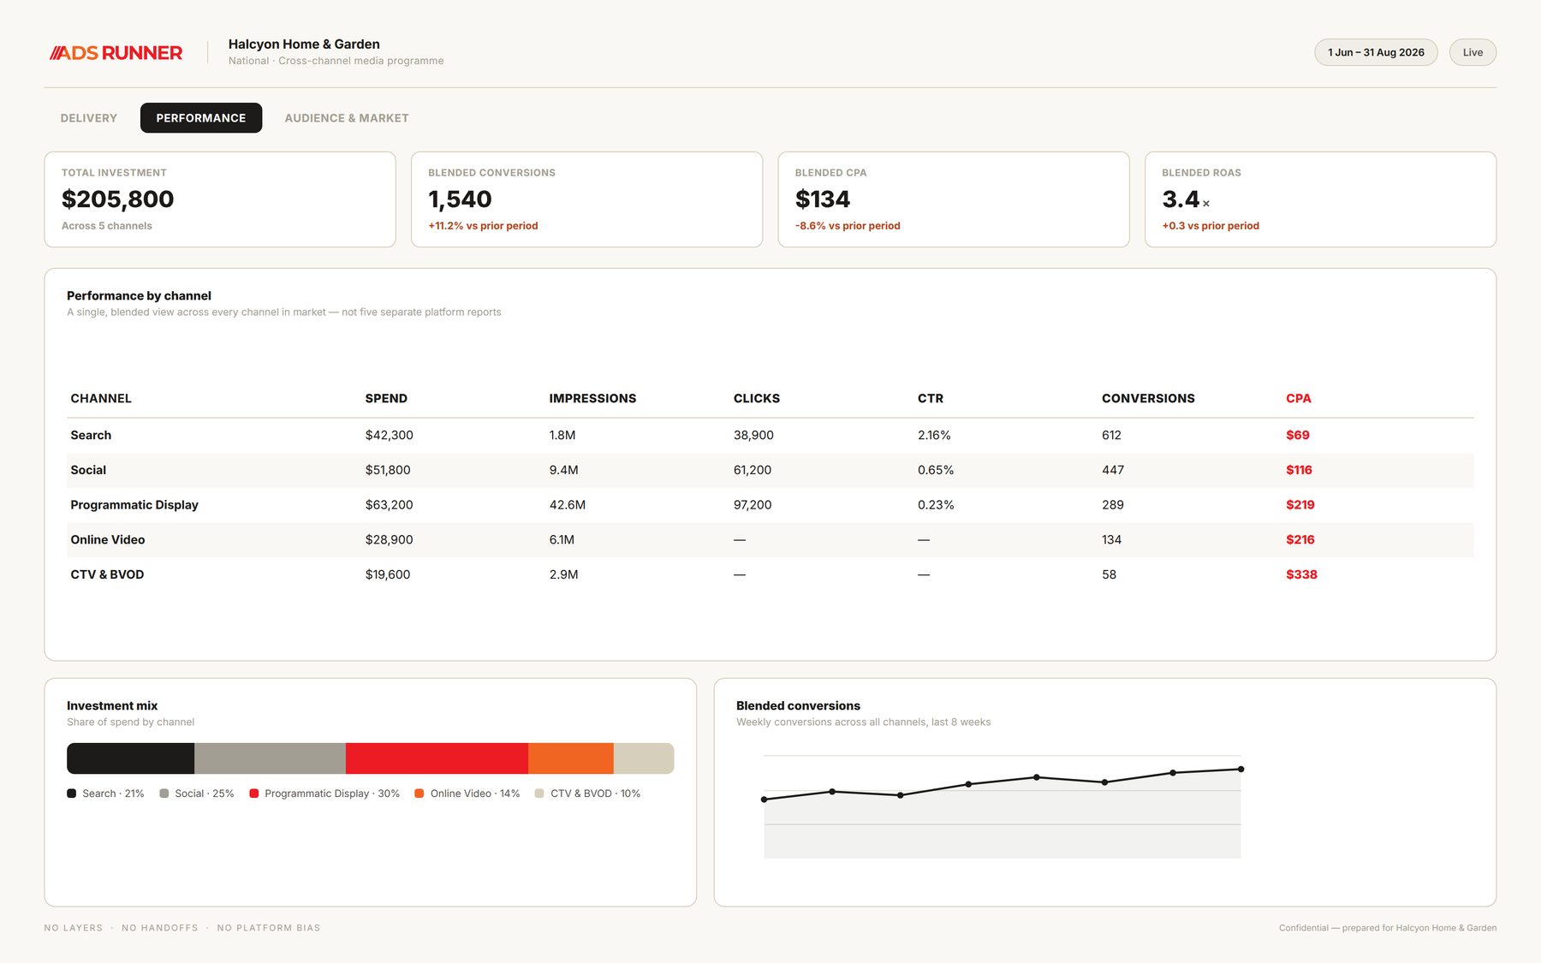Click the Search · 21% legend item
Screen dimensions: 1541x963
click(105, 794)
